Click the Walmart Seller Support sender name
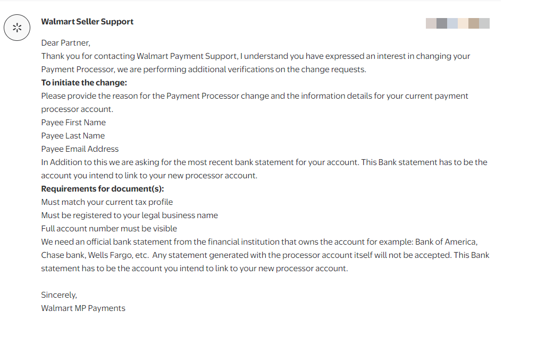This screenshot has height=337, width=554. [87, 22]
